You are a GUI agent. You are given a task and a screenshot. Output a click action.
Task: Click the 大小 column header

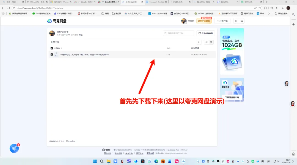(x=168, y=48)
